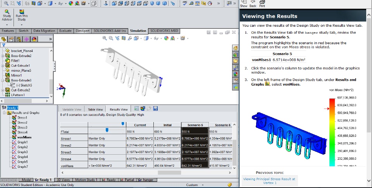Expand the Cut-Extrude1 feature node
This screenshot has width=372, height=188.
click(x=3, y=66)
